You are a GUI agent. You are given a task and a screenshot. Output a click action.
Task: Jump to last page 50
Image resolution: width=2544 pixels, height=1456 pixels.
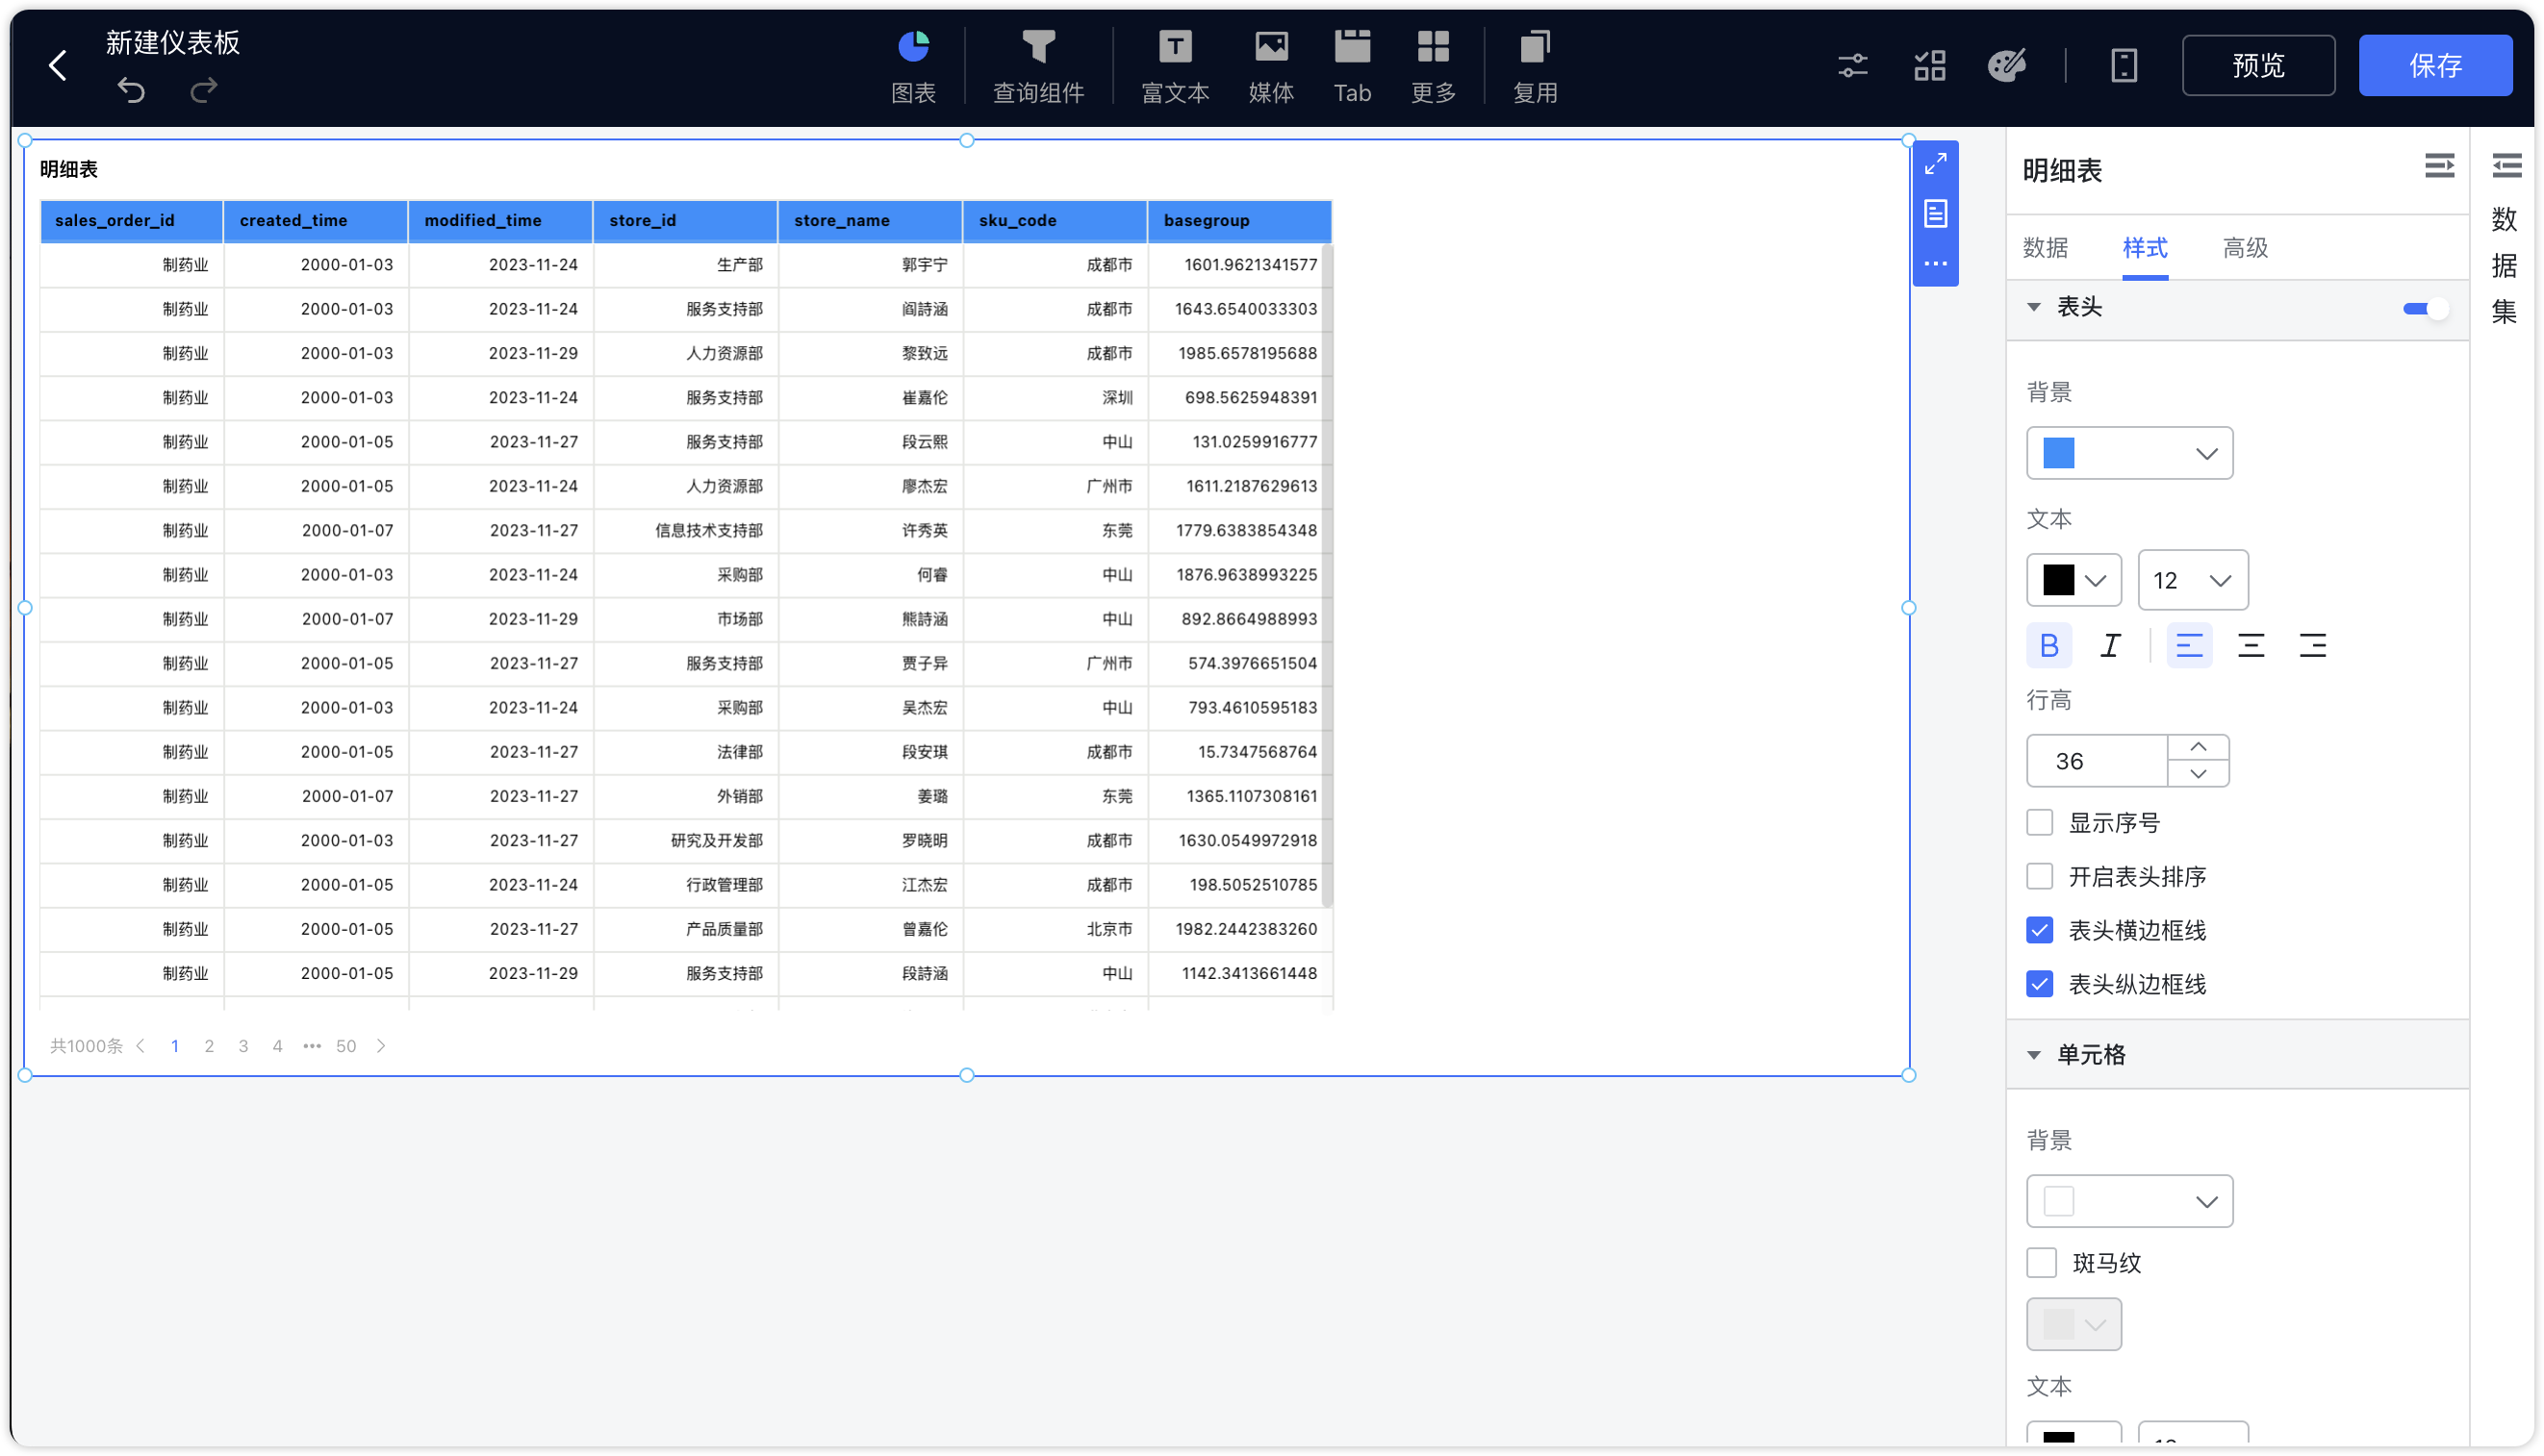pyautogui.click(x=346, y=1047)
